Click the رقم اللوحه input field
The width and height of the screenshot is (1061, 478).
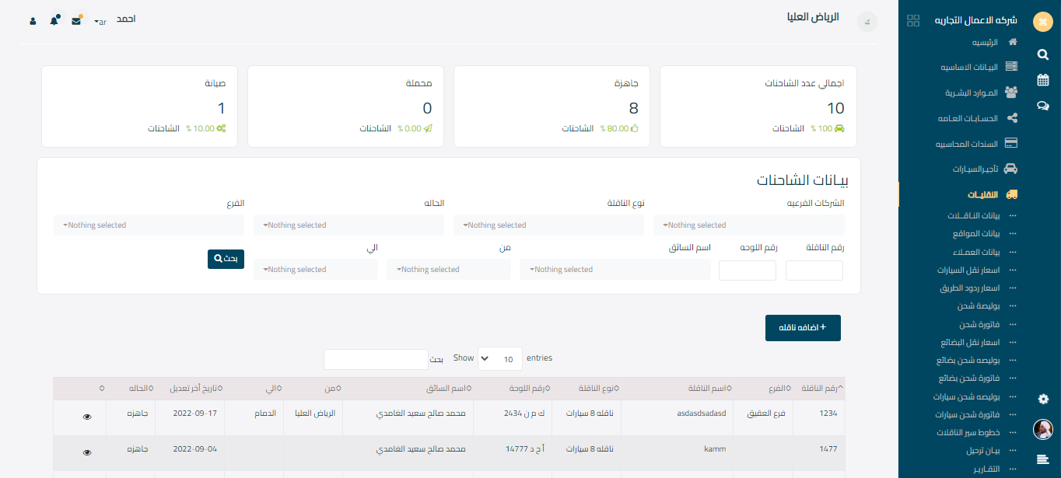[747, 270]
